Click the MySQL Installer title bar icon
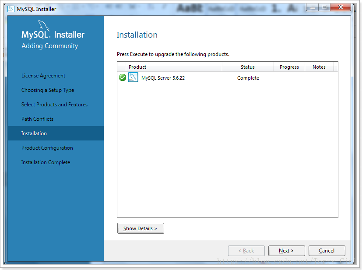 click(x=11, y=9)
